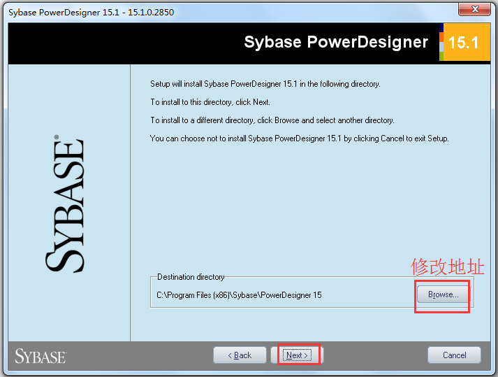Open the Browse directory dialog
The image size is (498, 377).
(x=443, y=294)
